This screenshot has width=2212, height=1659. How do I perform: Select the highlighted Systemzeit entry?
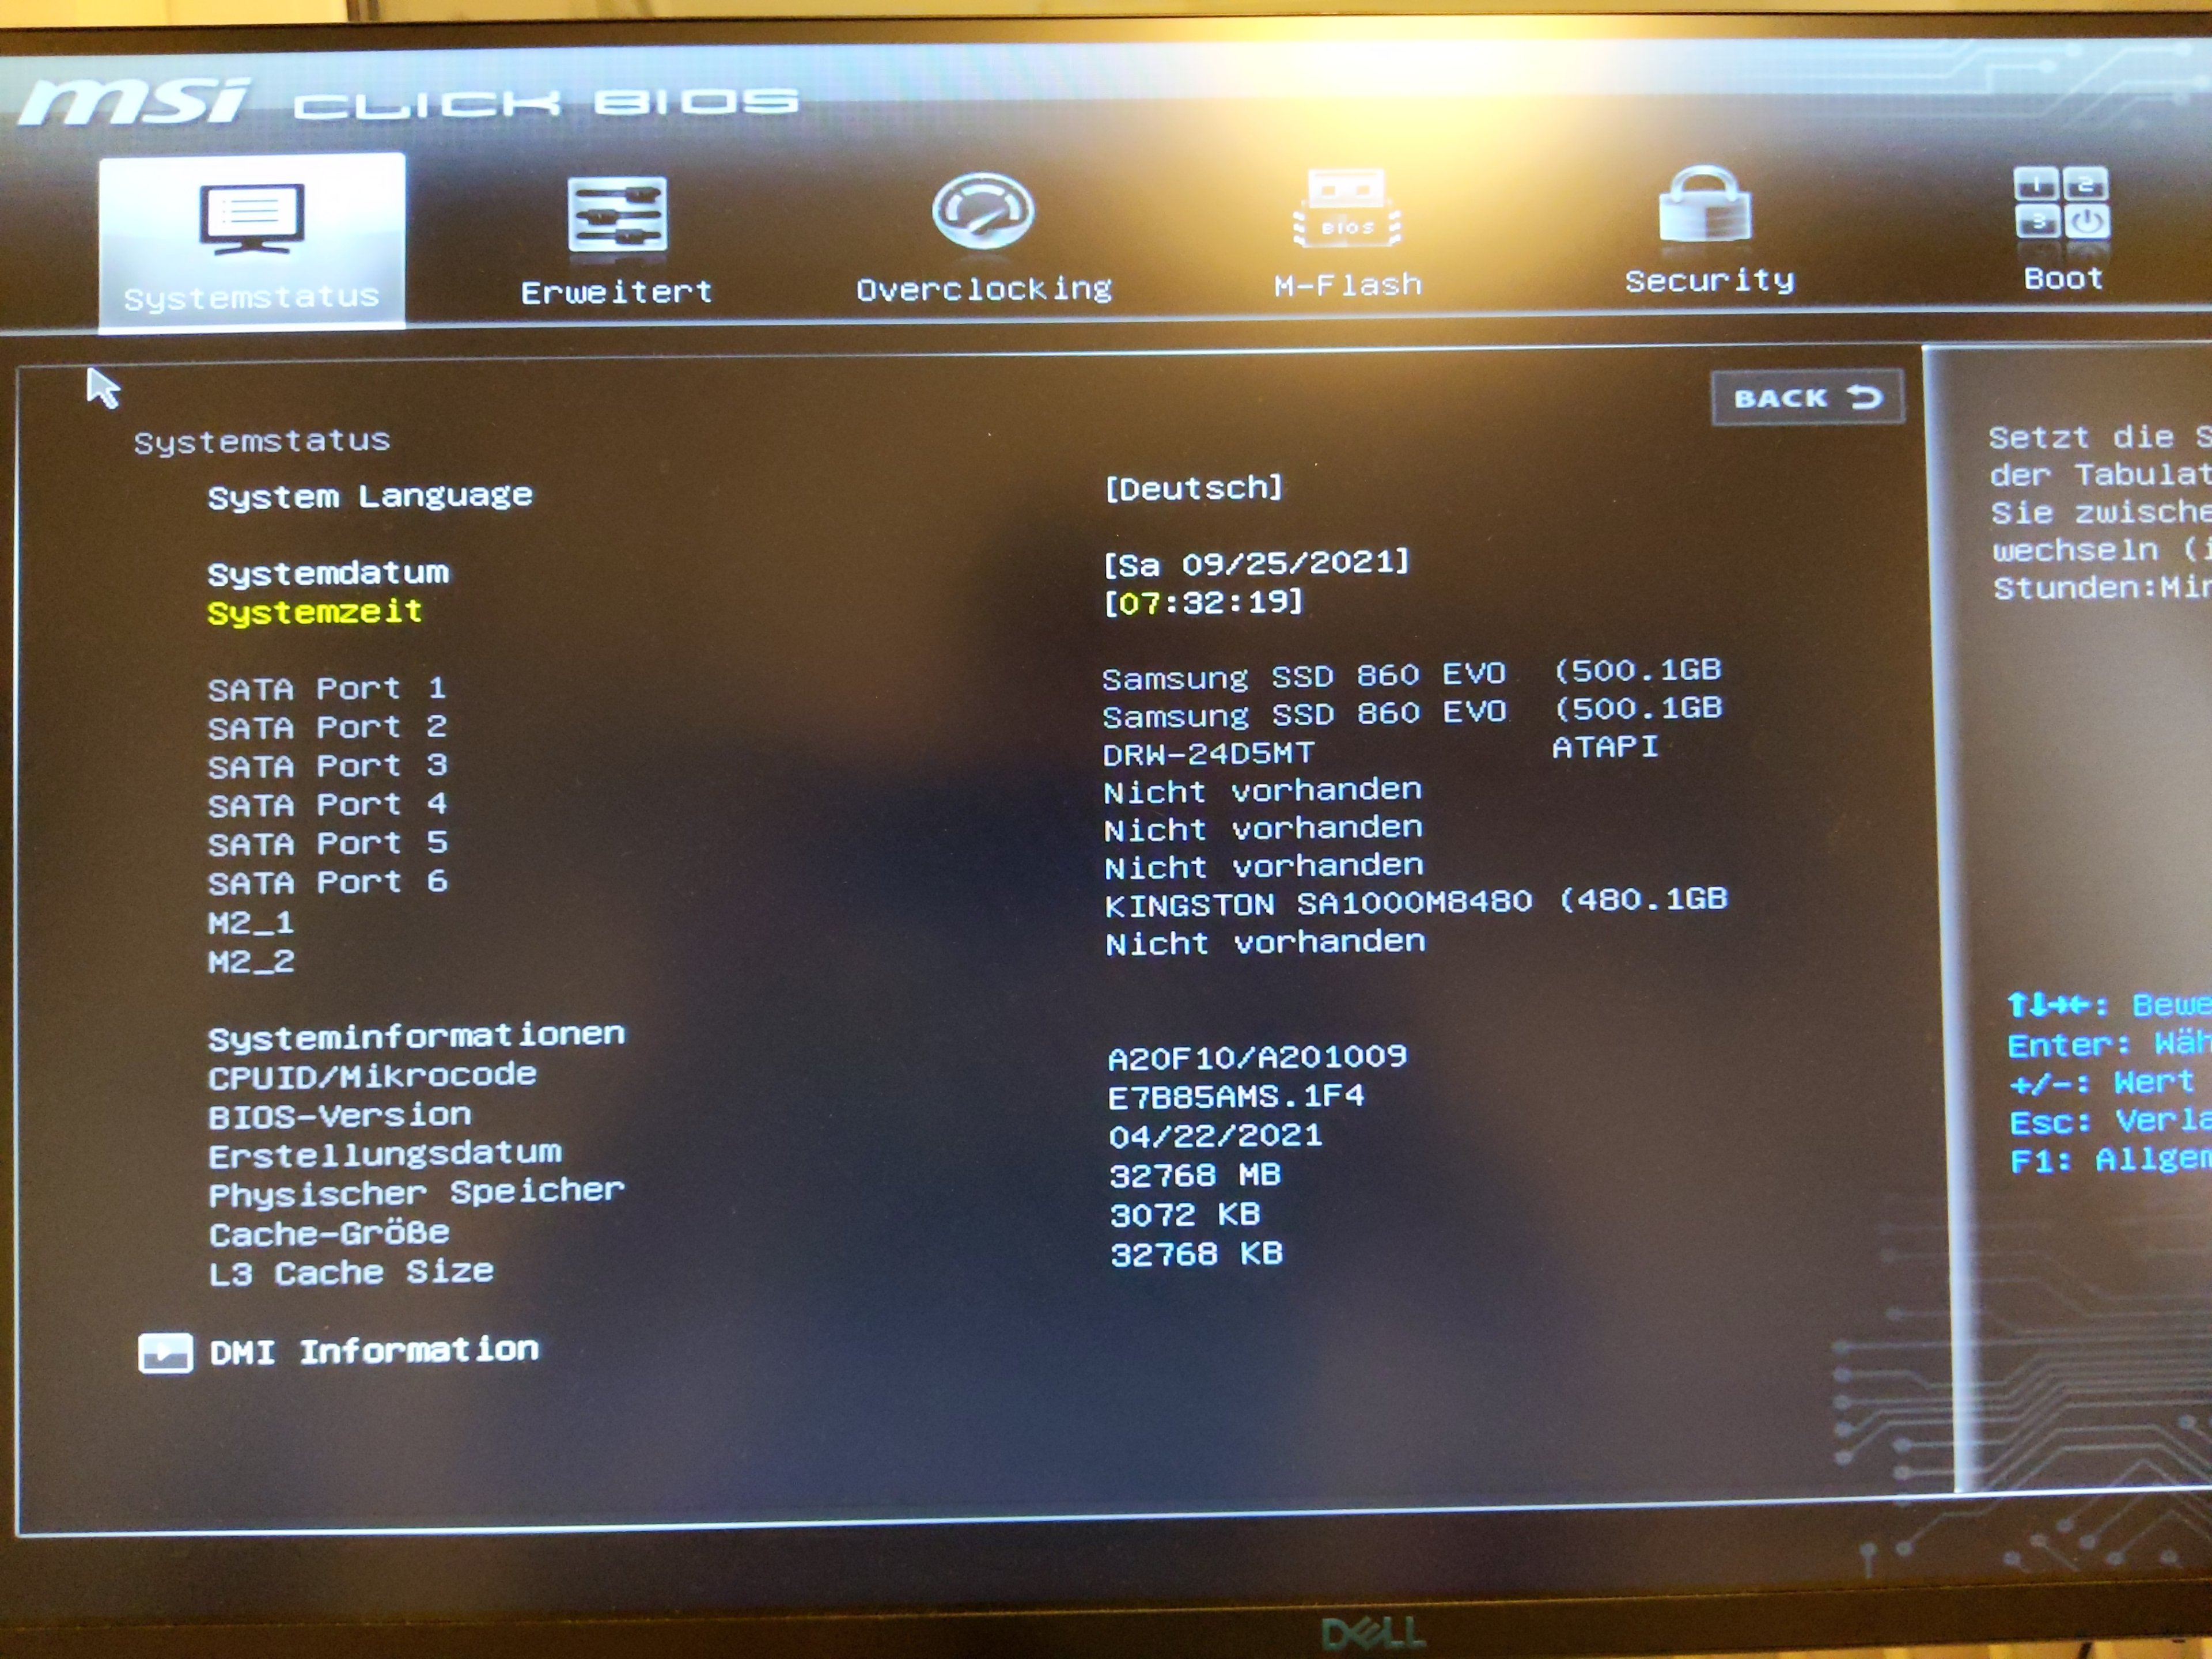(315, 611)
